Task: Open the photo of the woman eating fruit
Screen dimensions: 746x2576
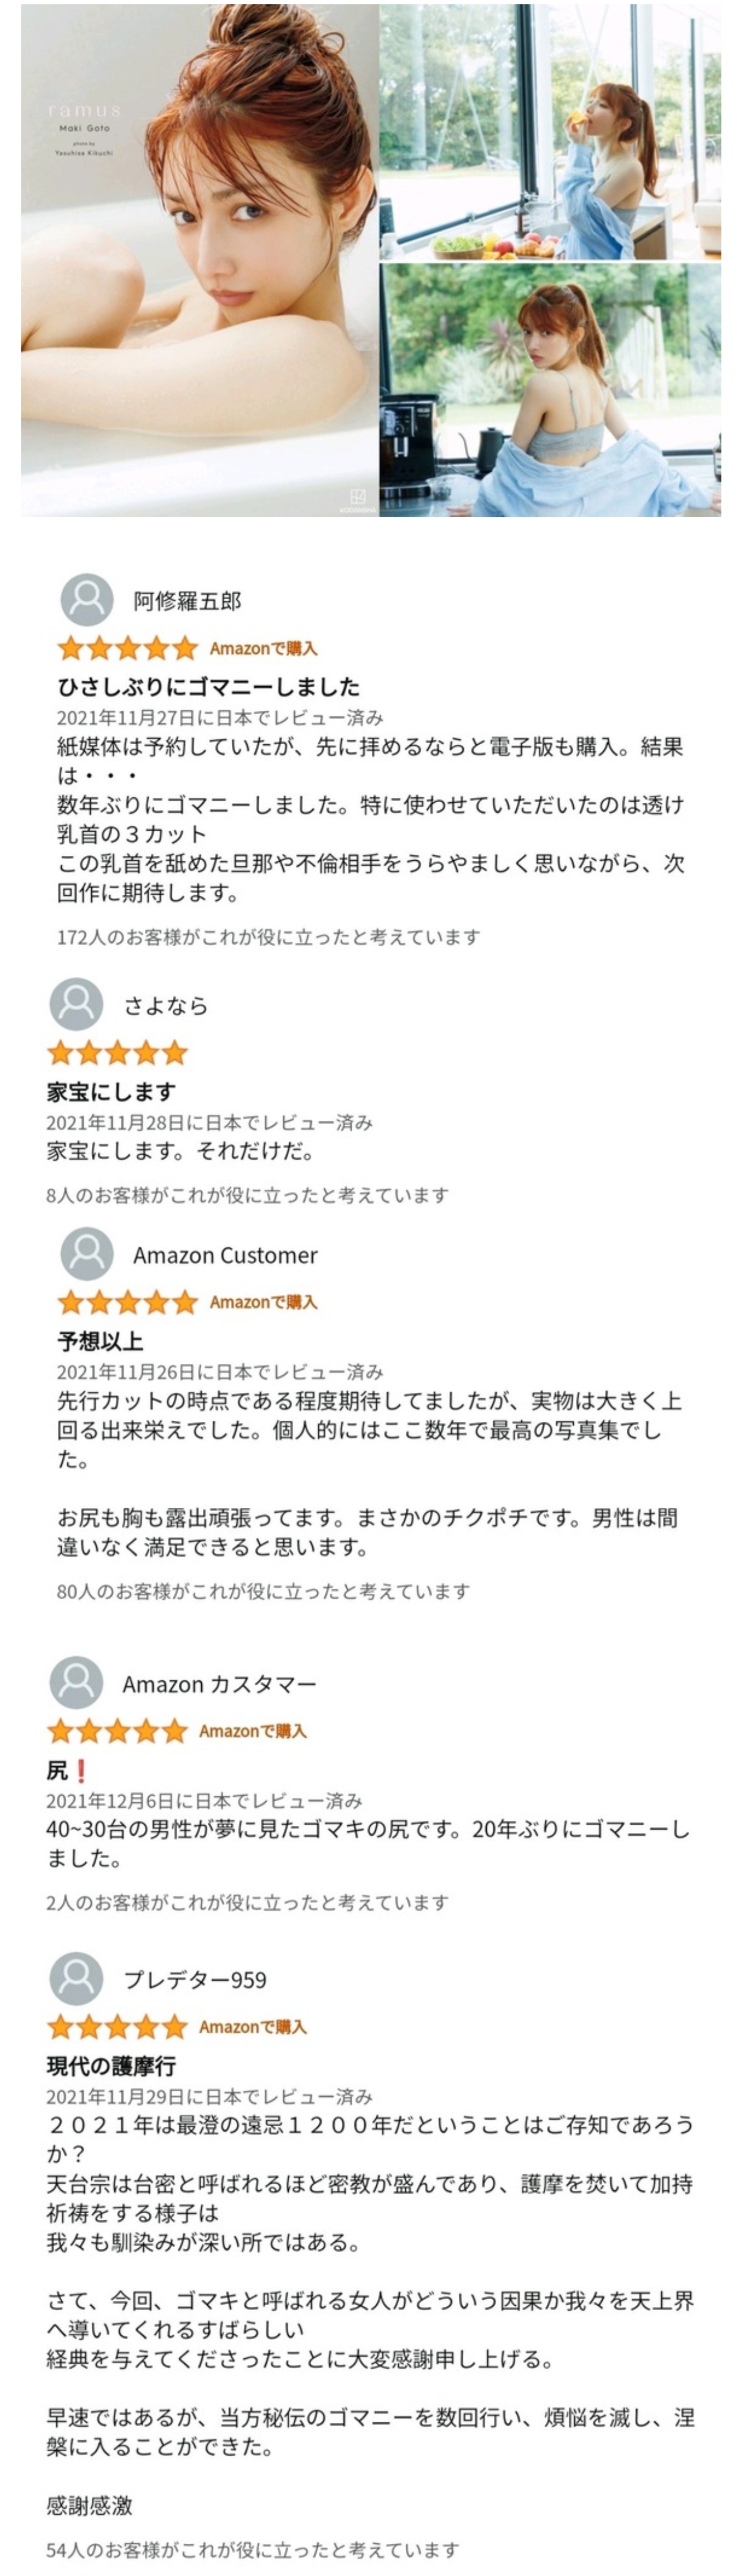Action: [550, 131]
